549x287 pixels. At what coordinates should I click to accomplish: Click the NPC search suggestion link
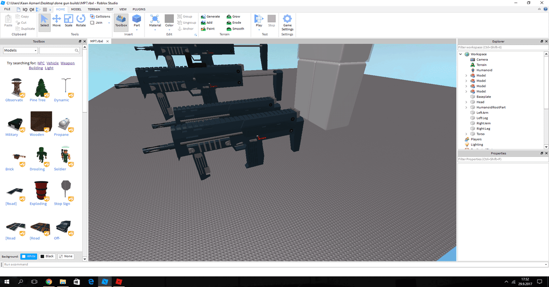pos(41,63)
